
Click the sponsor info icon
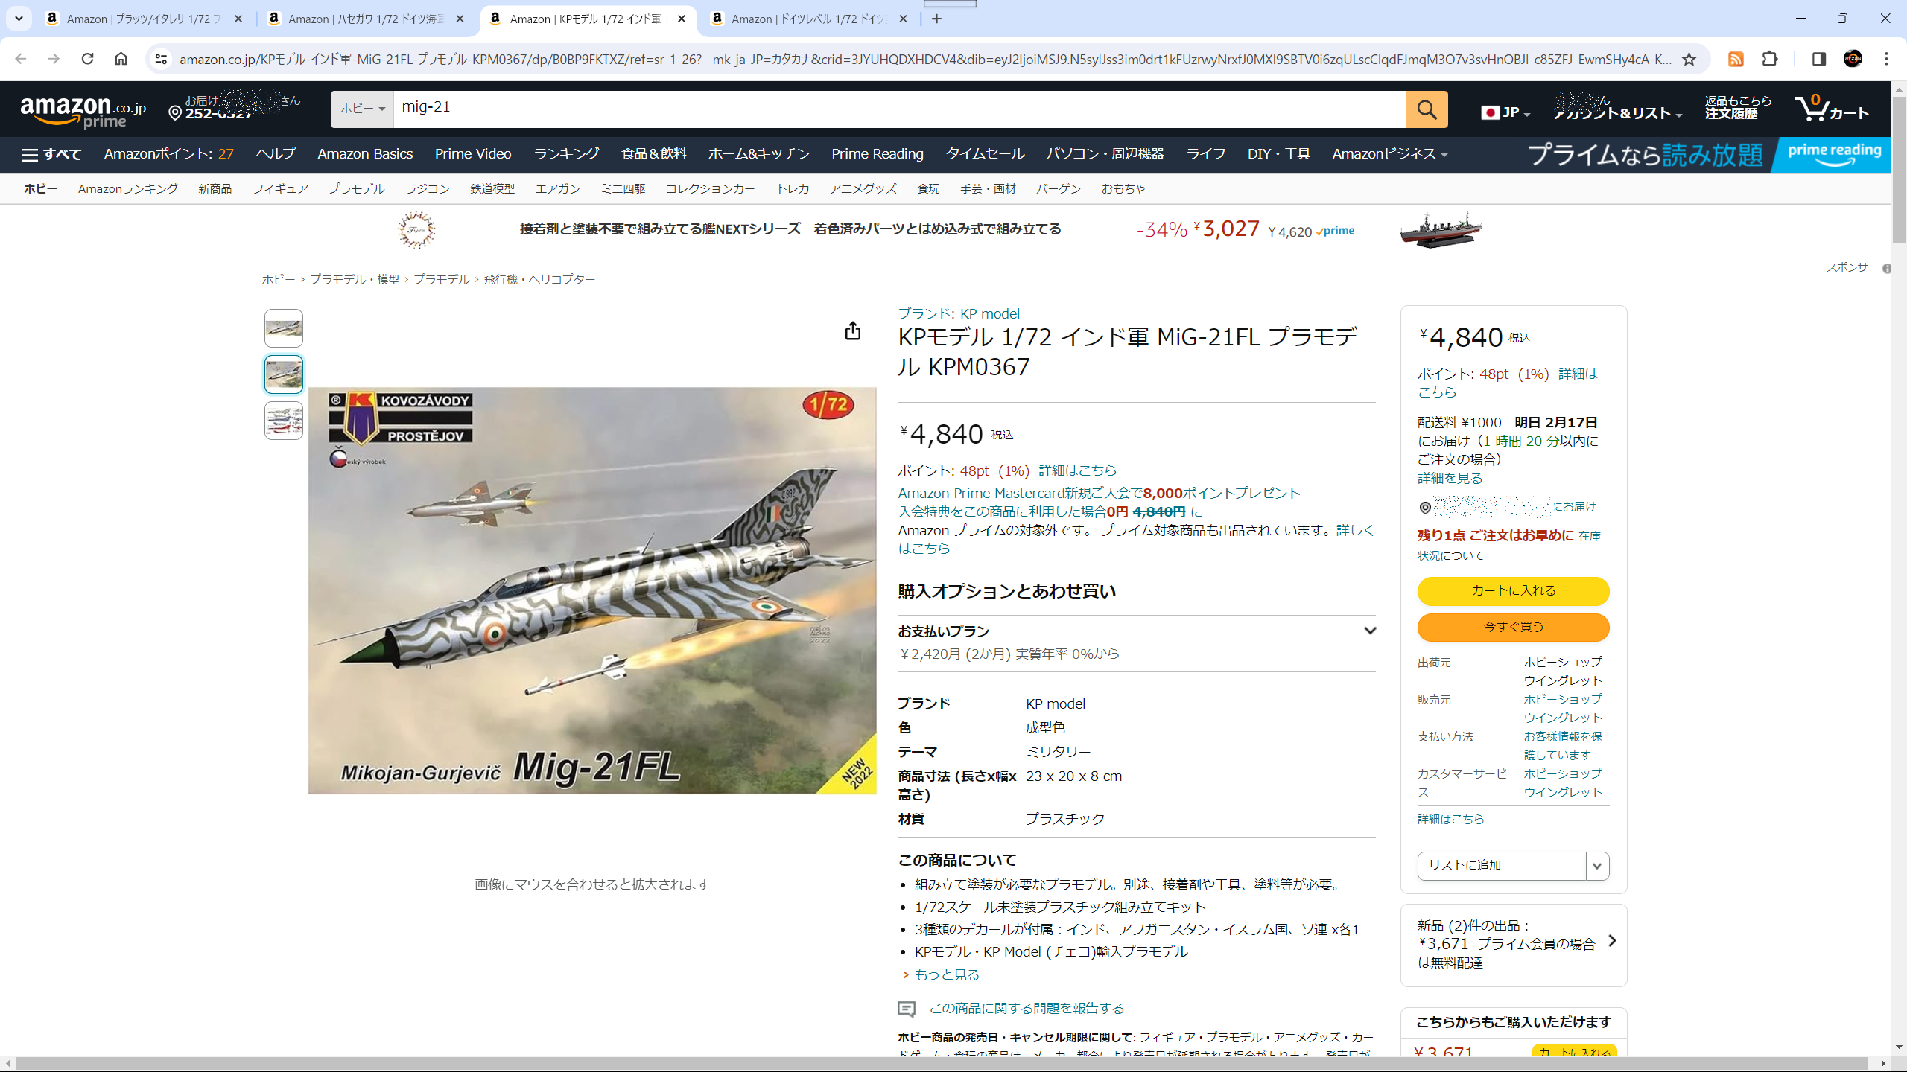1886,269
